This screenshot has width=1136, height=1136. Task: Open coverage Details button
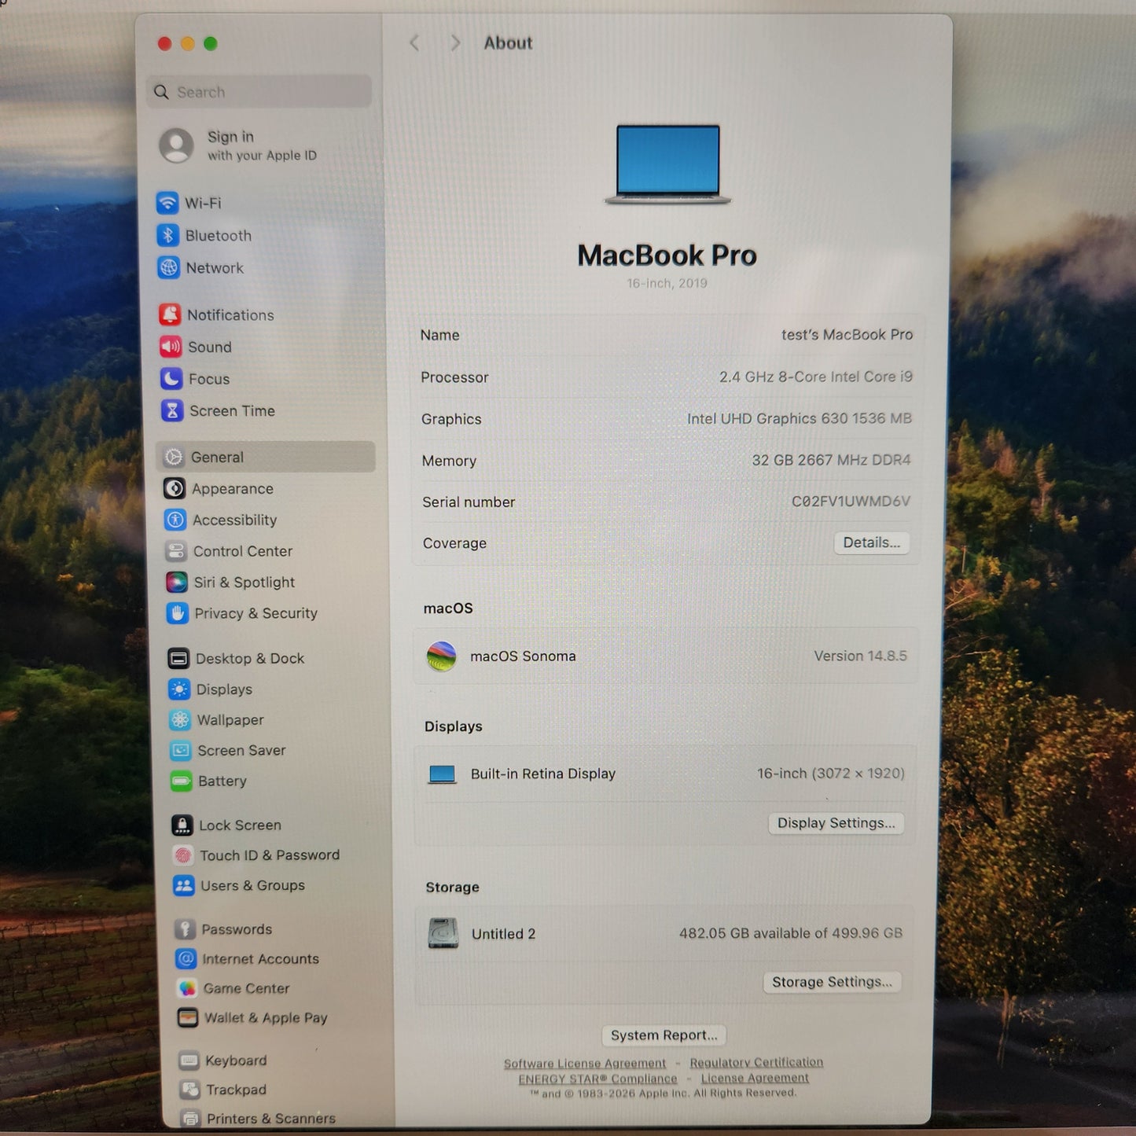(x=871, y=542)
